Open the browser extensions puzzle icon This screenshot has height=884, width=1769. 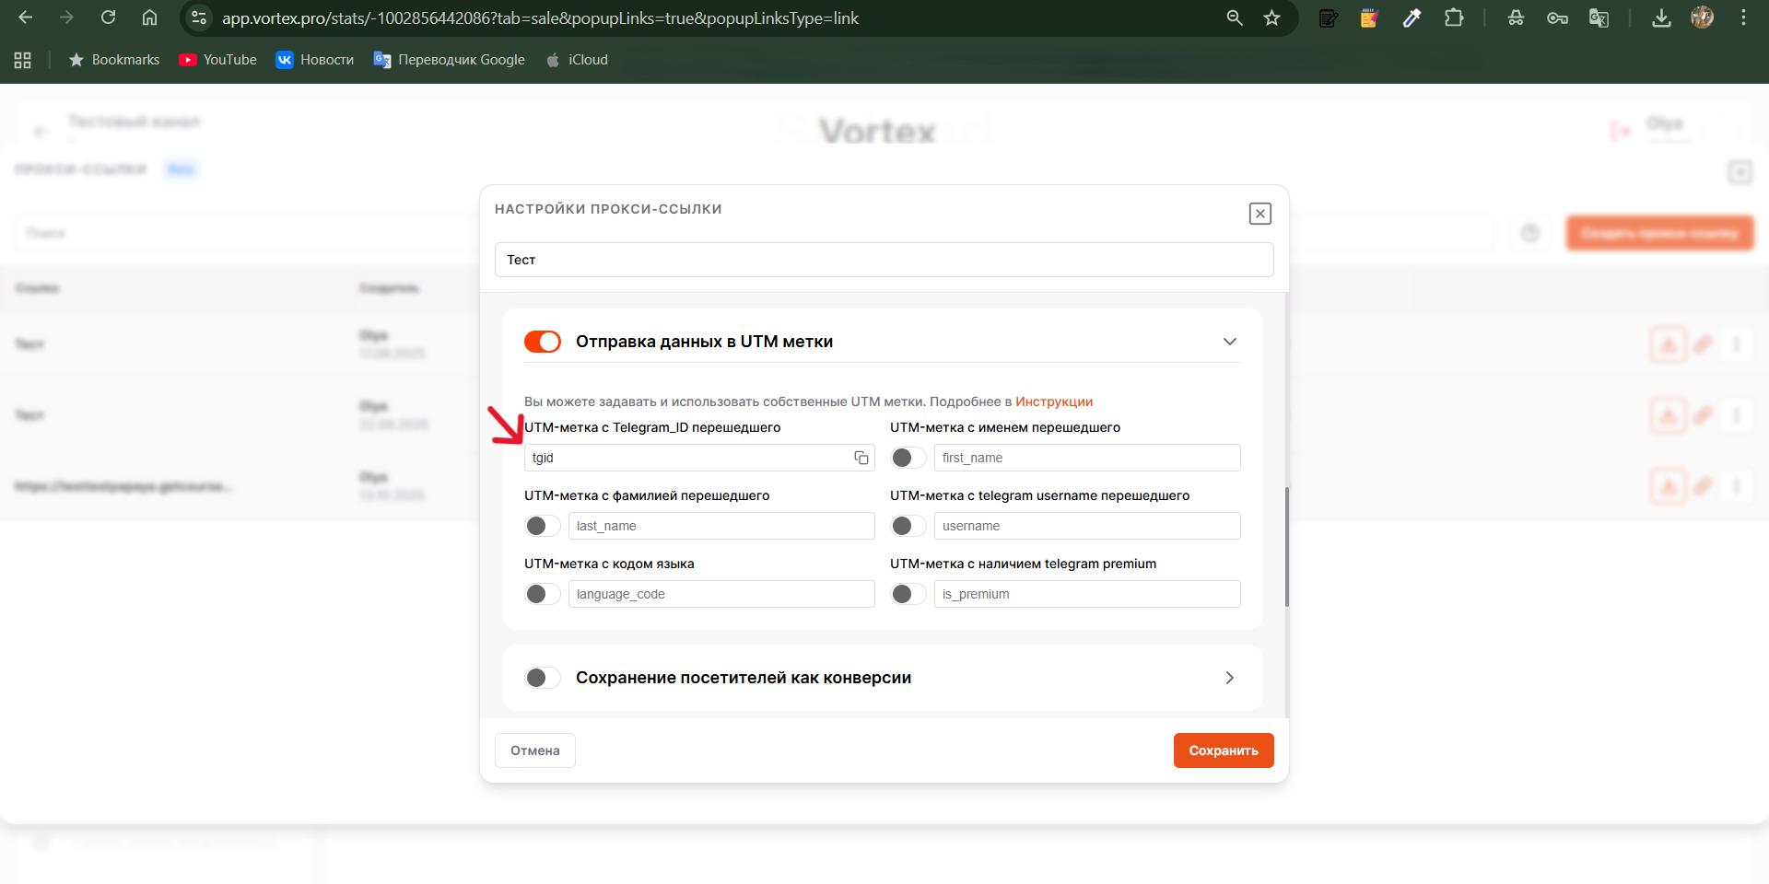click(1455, 17)
